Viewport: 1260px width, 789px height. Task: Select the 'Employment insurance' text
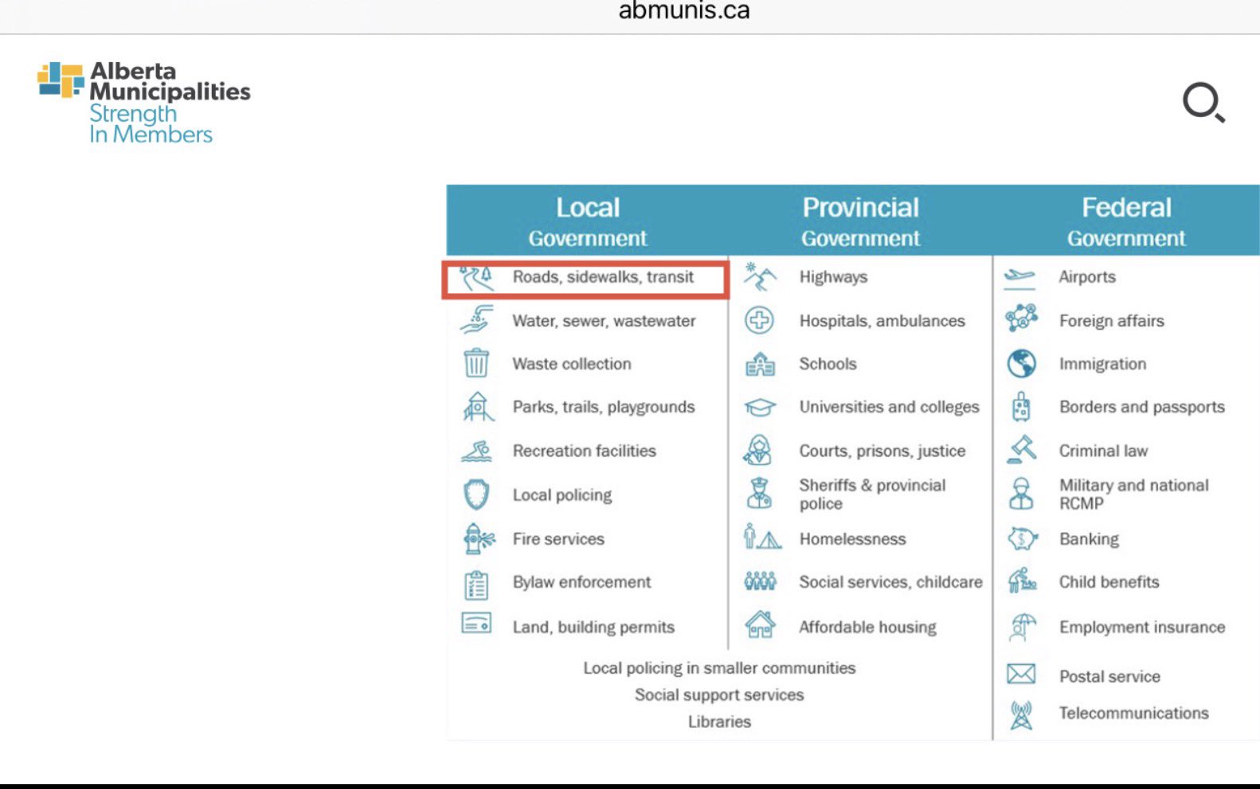click(1141, 627)
